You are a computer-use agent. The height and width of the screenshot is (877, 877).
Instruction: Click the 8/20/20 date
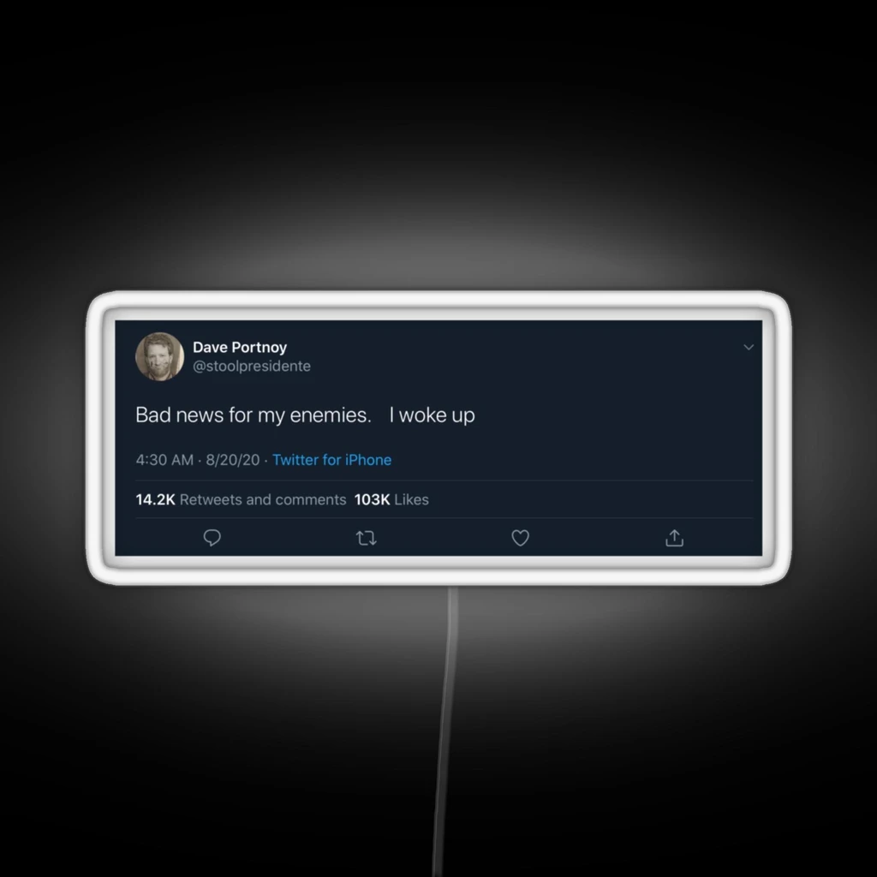(233, 460)
